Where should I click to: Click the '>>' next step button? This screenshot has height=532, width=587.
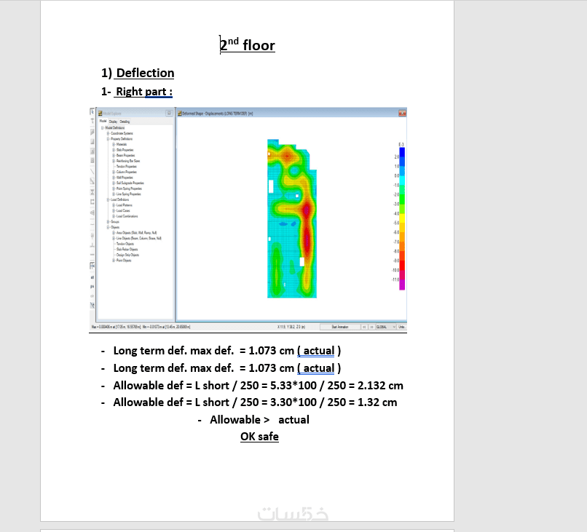click(371, 327)
